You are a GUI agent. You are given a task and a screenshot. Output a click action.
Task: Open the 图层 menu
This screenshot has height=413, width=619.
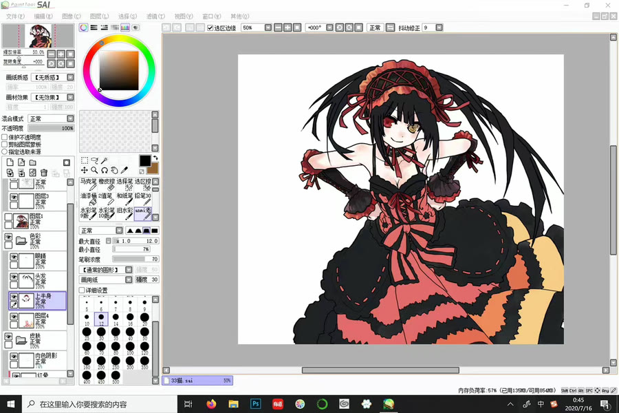pos(99,17)
